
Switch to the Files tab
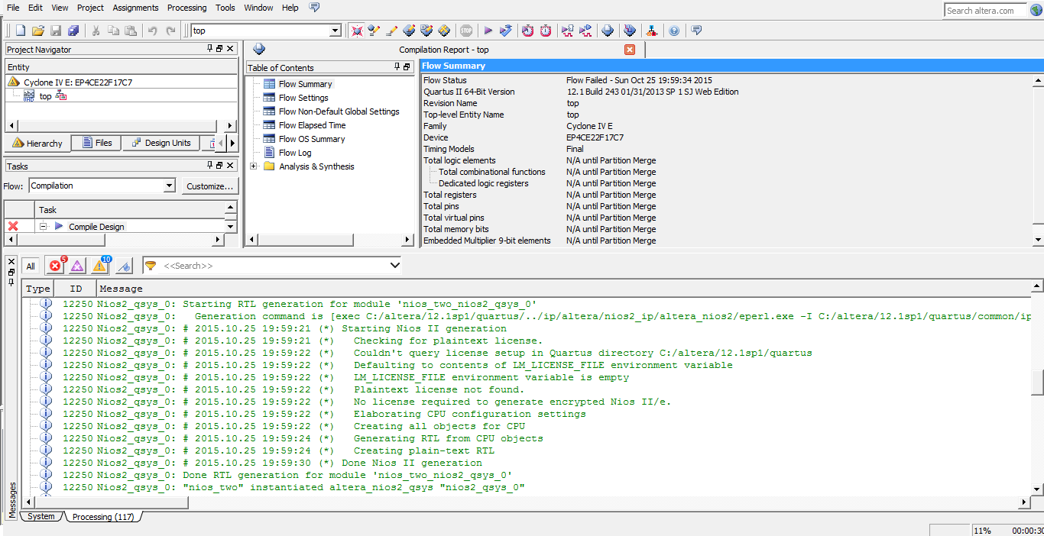[96, 143]
